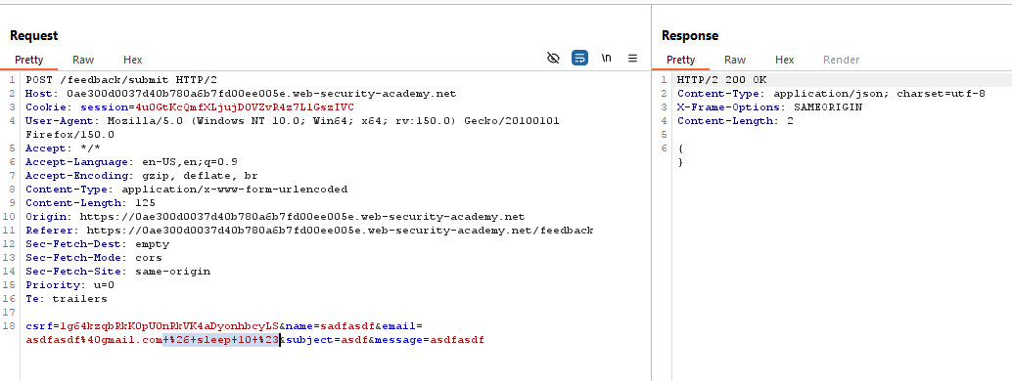Click the subject=asdf body parameter
Image resolution: width=1012 pixels, height=381 pixels.
coord(327,340)
